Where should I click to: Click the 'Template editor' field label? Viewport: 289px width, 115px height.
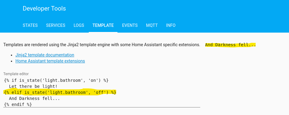click(16, 74)
